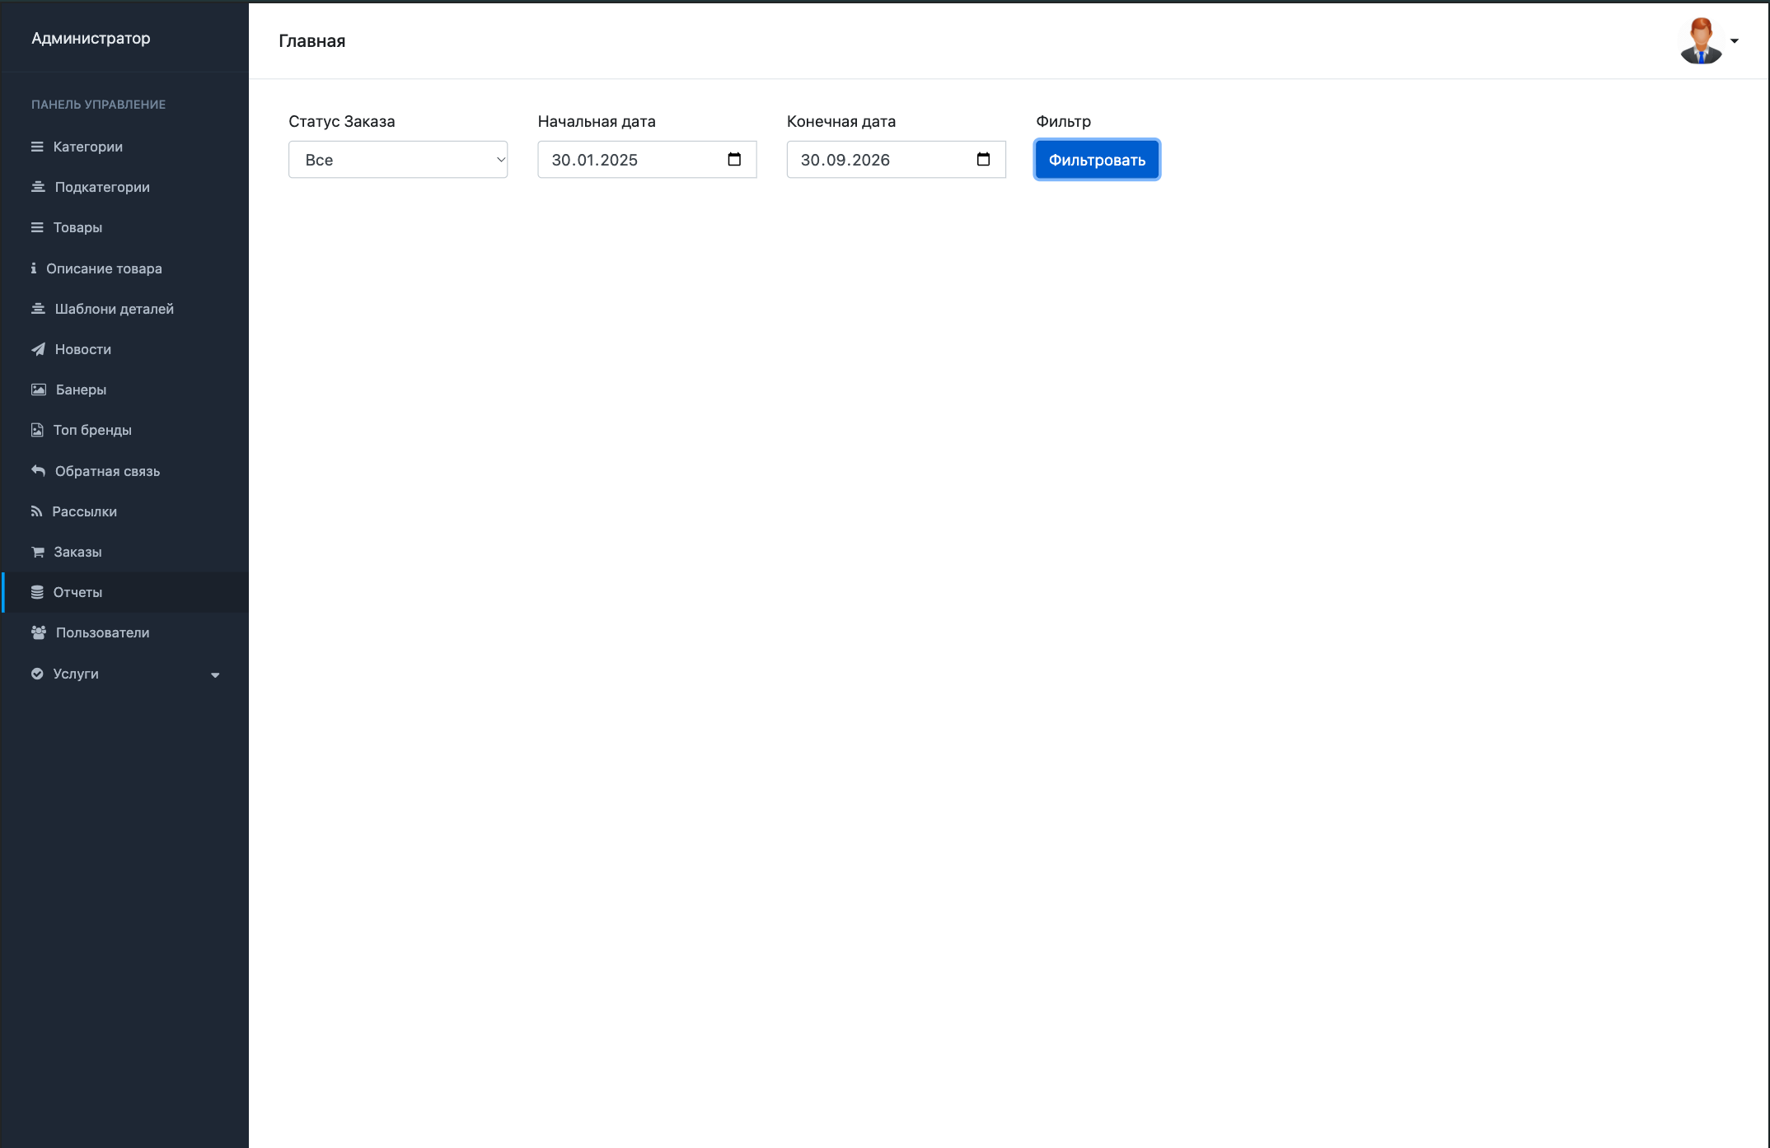Click the info icon beside Описание товара
This screenshot has height=1148, width=1770.
(x=34, y=268)
